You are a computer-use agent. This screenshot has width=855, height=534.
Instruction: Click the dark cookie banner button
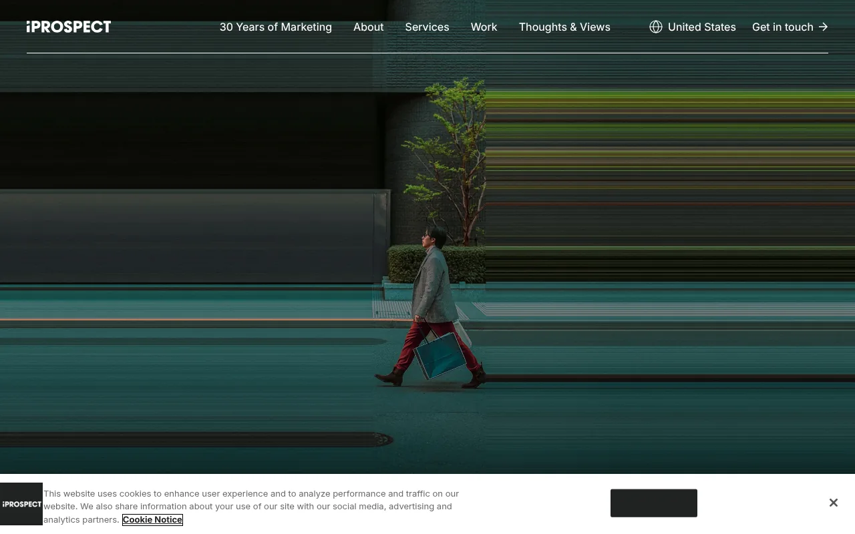654,503
